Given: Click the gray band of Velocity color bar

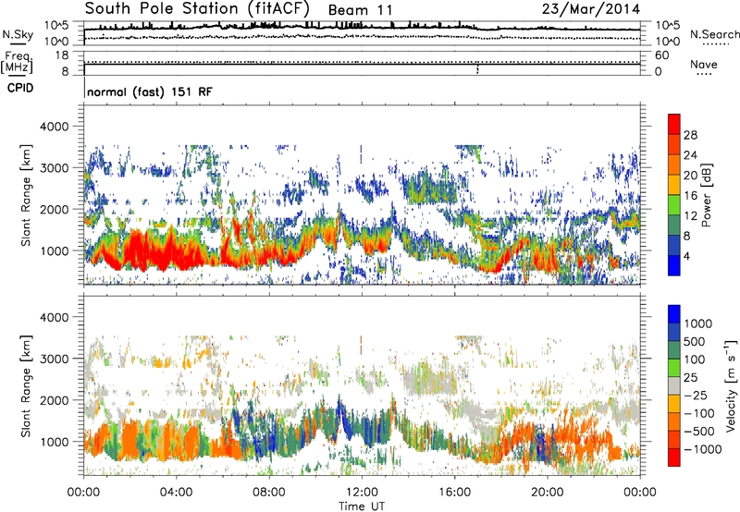Looking at the screenshot, I should tap(674, 386).
